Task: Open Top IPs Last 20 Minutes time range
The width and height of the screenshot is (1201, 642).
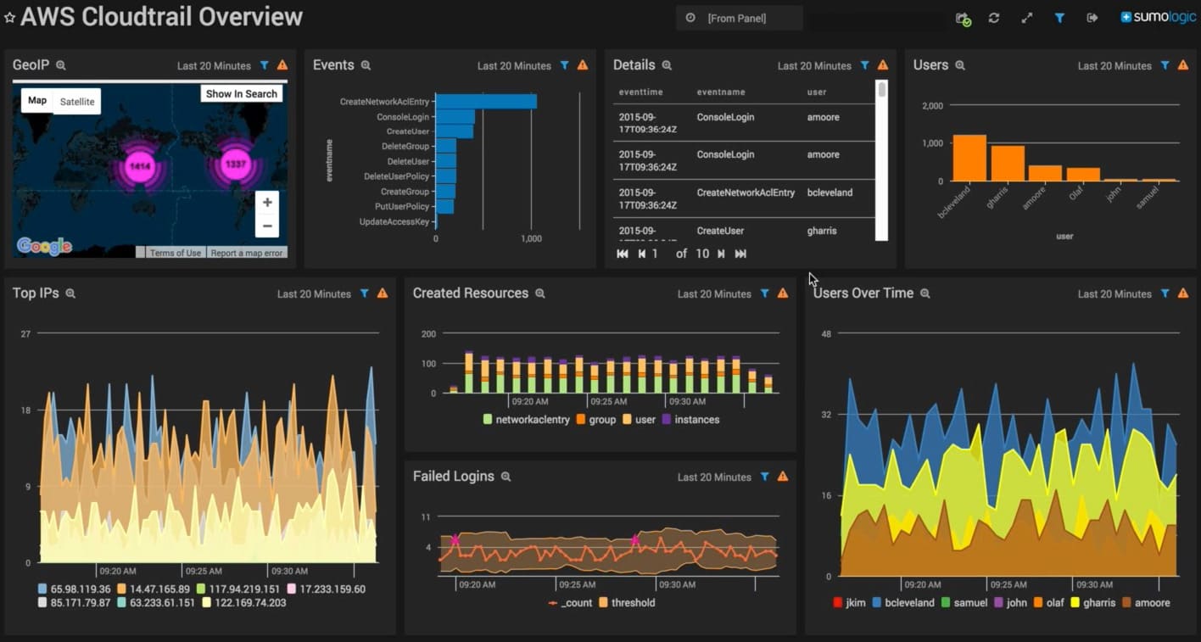Action: point(314,293)
